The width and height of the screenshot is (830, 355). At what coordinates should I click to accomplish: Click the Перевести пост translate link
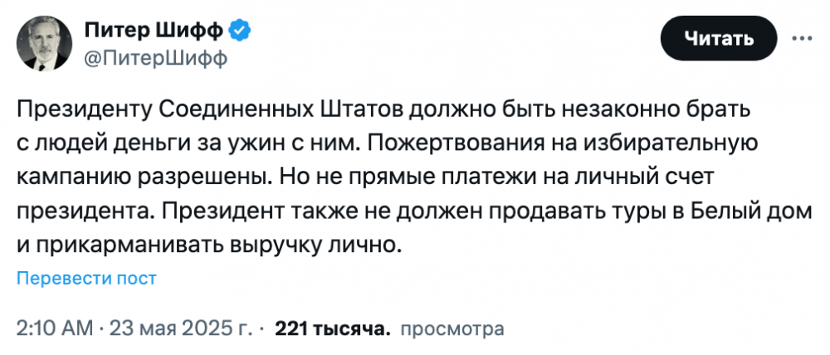(87, 279)
